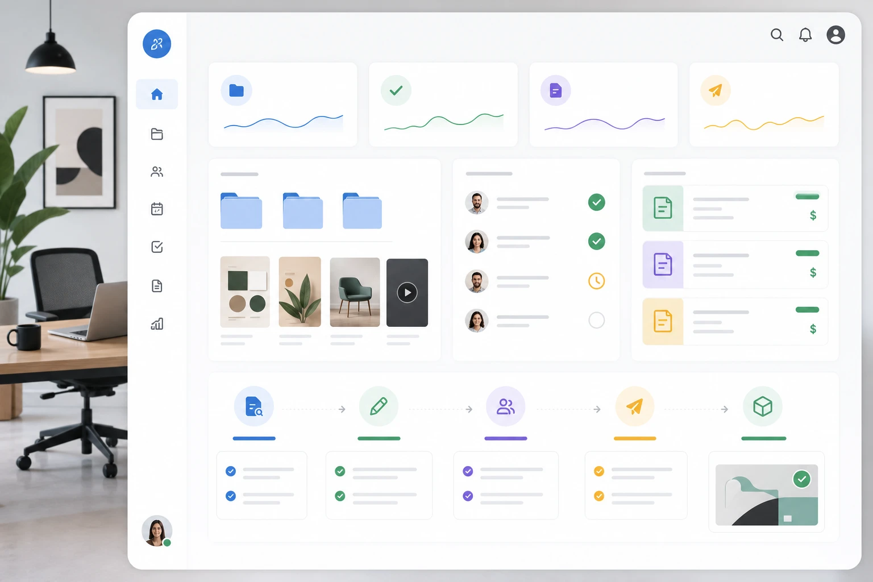
Task: Open notifications with the bell icon
Action: [805, 35]
